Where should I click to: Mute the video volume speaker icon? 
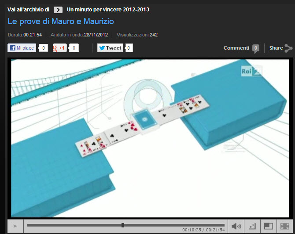[x=236, y=226]
